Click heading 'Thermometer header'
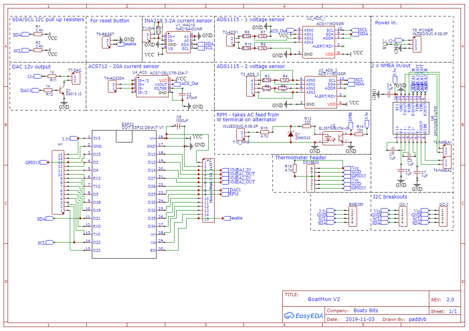 click(x=300, y=158)
